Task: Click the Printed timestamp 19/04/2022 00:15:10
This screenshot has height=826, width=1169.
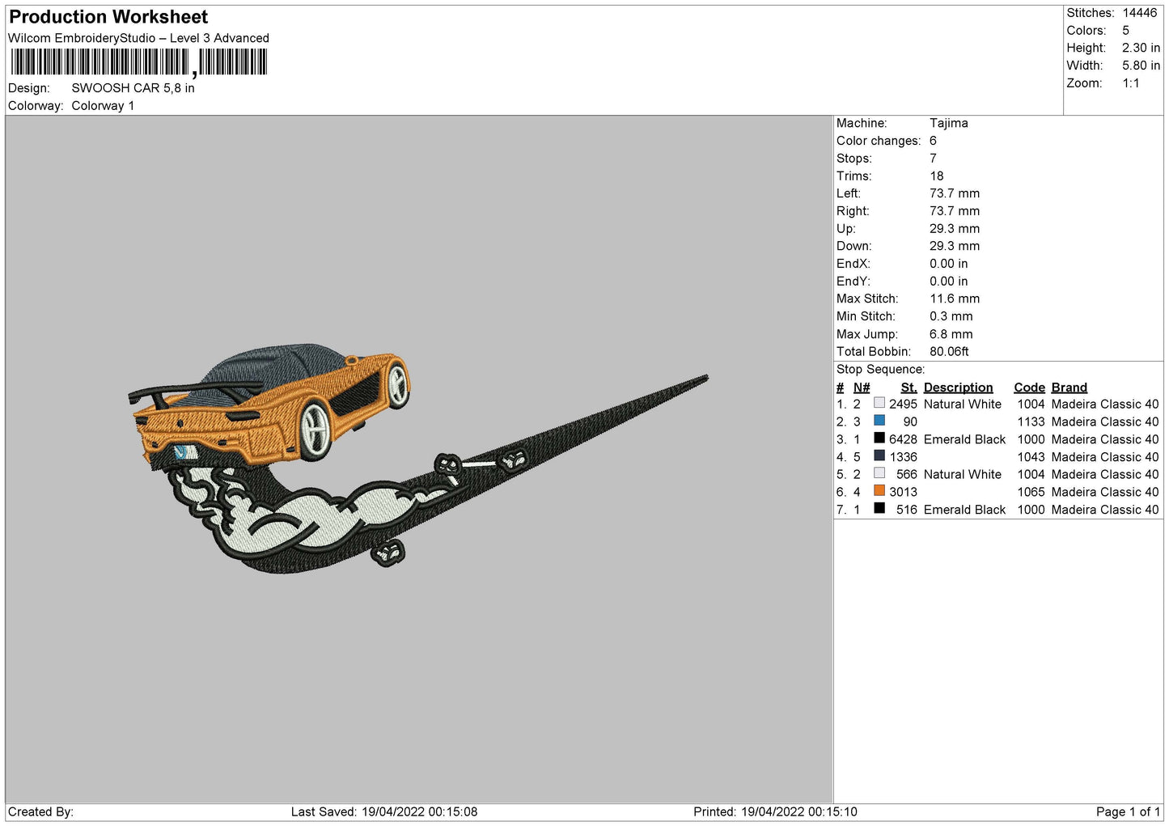Action: 799,812
